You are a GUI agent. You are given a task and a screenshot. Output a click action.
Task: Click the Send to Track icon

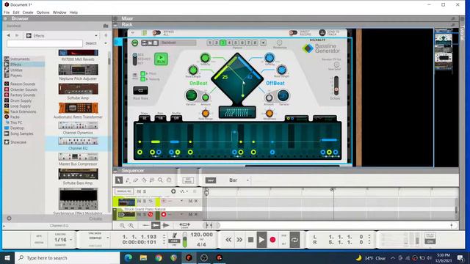322,32
